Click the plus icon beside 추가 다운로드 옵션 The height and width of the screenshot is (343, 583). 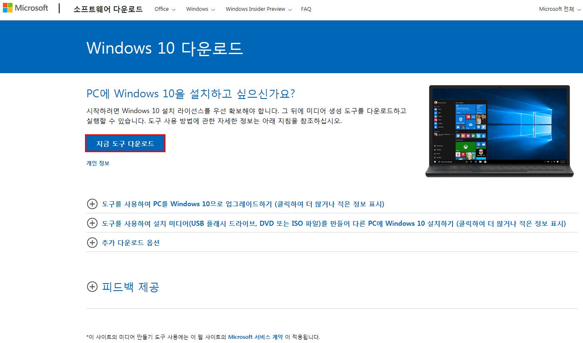pos(92,242)
